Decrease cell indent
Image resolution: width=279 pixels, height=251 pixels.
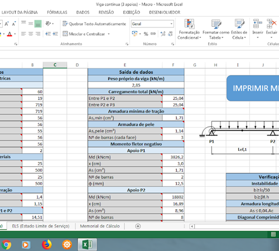click(48, 34)
